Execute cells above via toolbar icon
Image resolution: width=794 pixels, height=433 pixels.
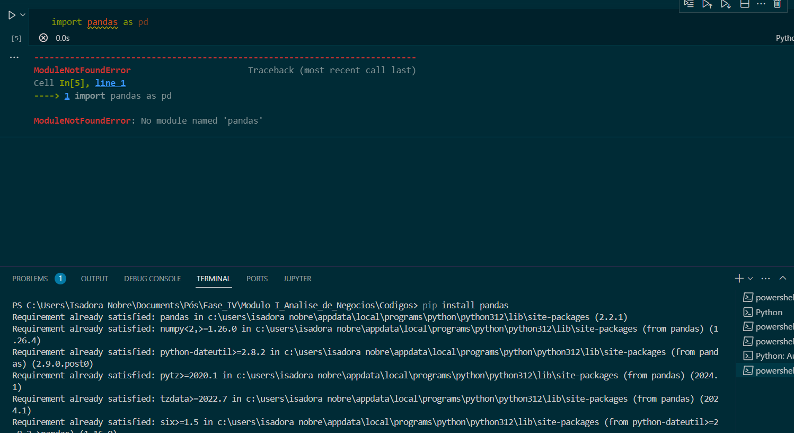(x=707, y=4)
